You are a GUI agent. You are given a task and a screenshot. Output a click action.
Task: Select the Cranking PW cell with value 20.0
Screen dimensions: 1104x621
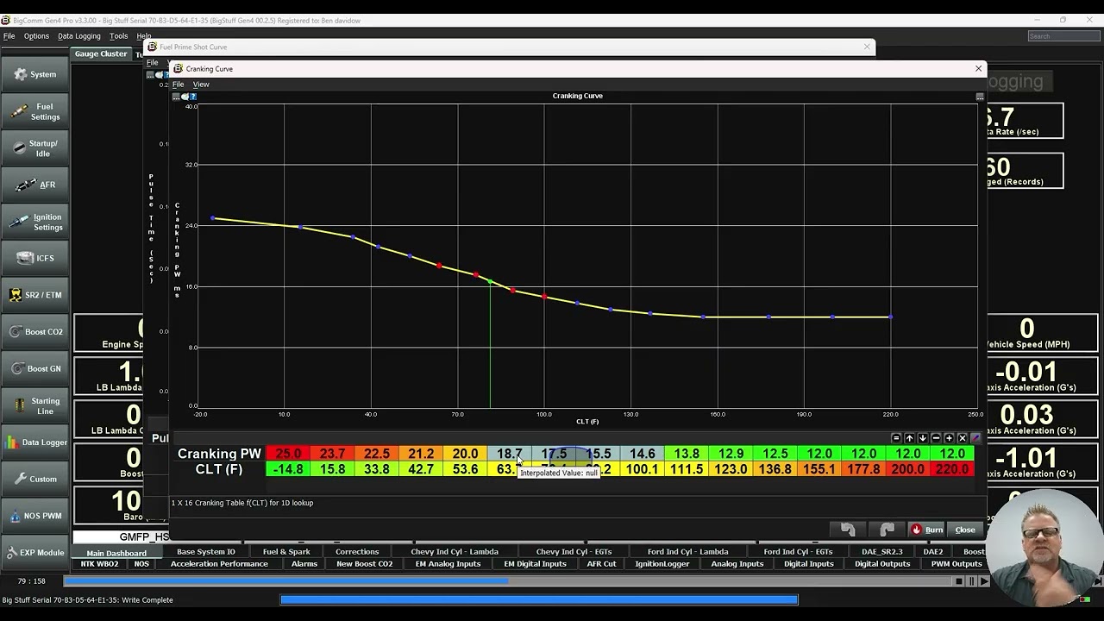[465, 454]
